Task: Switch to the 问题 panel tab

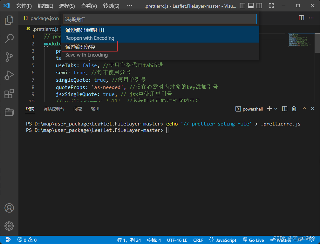Action: [78, 109]
